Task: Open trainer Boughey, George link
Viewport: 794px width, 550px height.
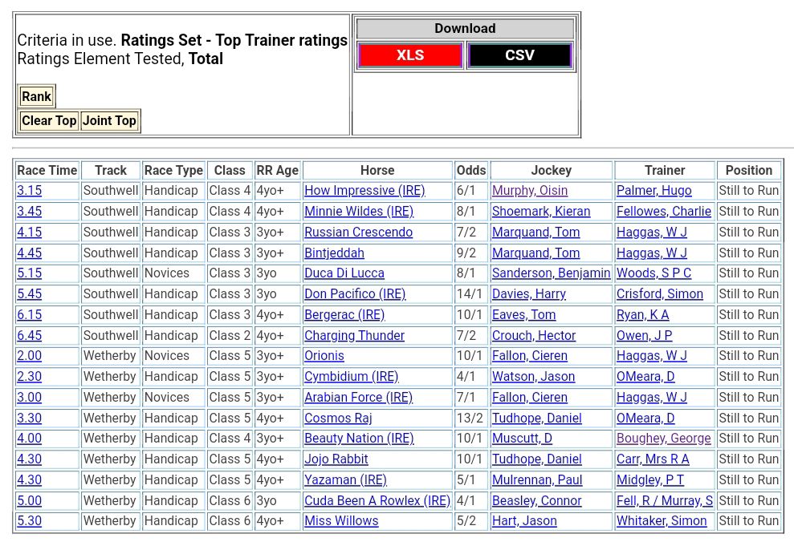Action: [663, 439]
